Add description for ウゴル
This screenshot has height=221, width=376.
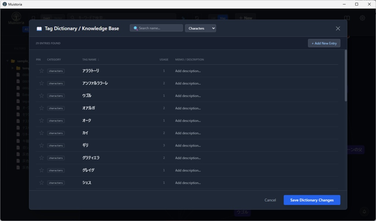coord(188,96)
